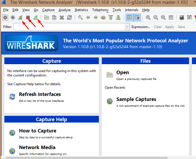
Task: Zoom in toolbar icon
Action: tap(148, 18)
